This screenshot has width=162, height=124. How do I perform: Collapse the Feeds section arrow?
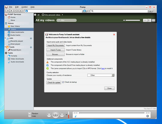coord(5,47)
